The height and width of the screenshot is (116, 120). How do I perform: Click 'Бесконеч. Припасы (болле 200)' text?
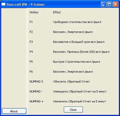[74, 52]
